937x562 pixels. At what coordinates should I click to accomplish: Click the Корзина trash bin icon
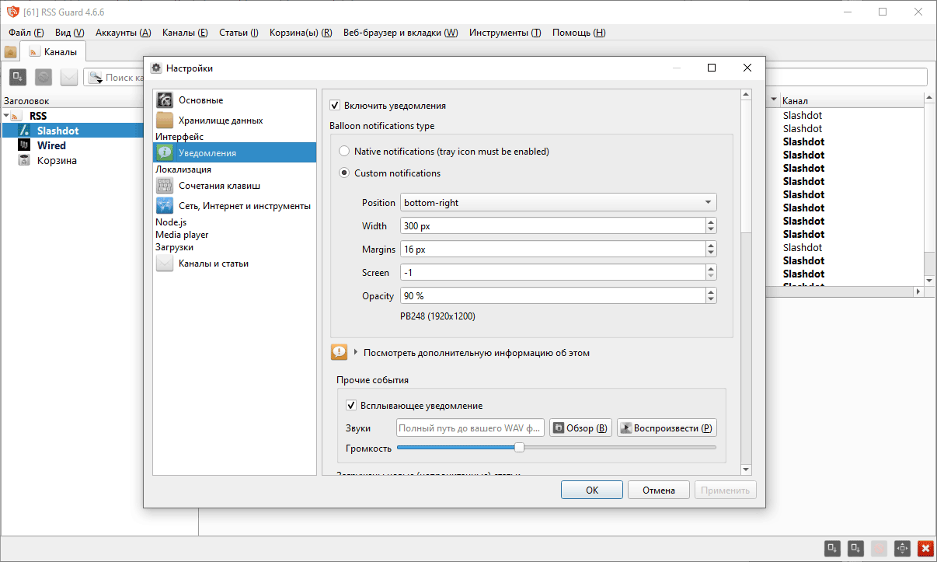[23, 160]
